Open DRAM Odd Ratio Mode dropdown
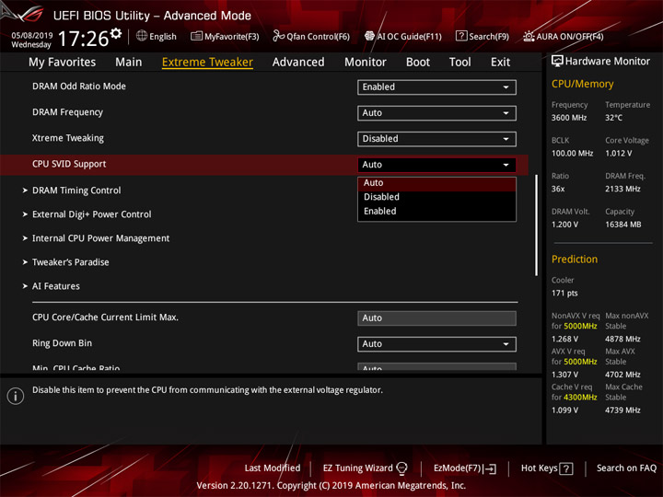Image resolution: width=663 pixels, height=497 pixels. pos(436,87)
